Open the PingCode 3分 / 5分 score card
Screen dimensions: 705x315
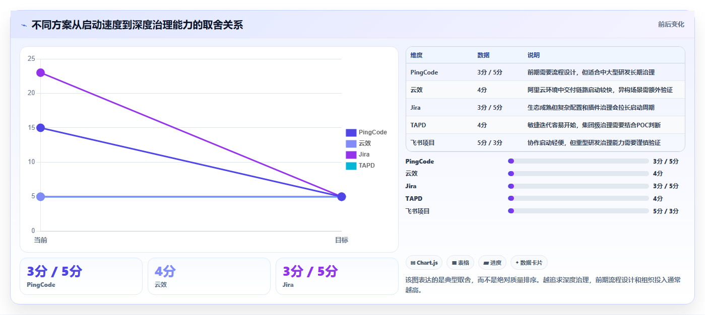tap(81, 276)
